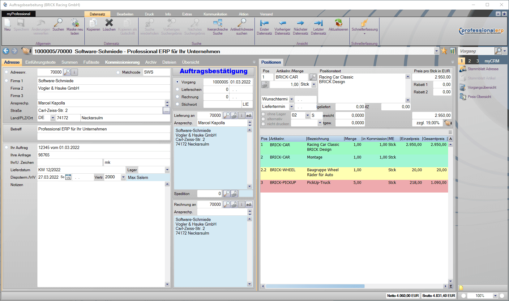The width and height of the screenshot is (509, 301).
Task: Click the Lieferung an search magnifier
Action: (227, 115)
